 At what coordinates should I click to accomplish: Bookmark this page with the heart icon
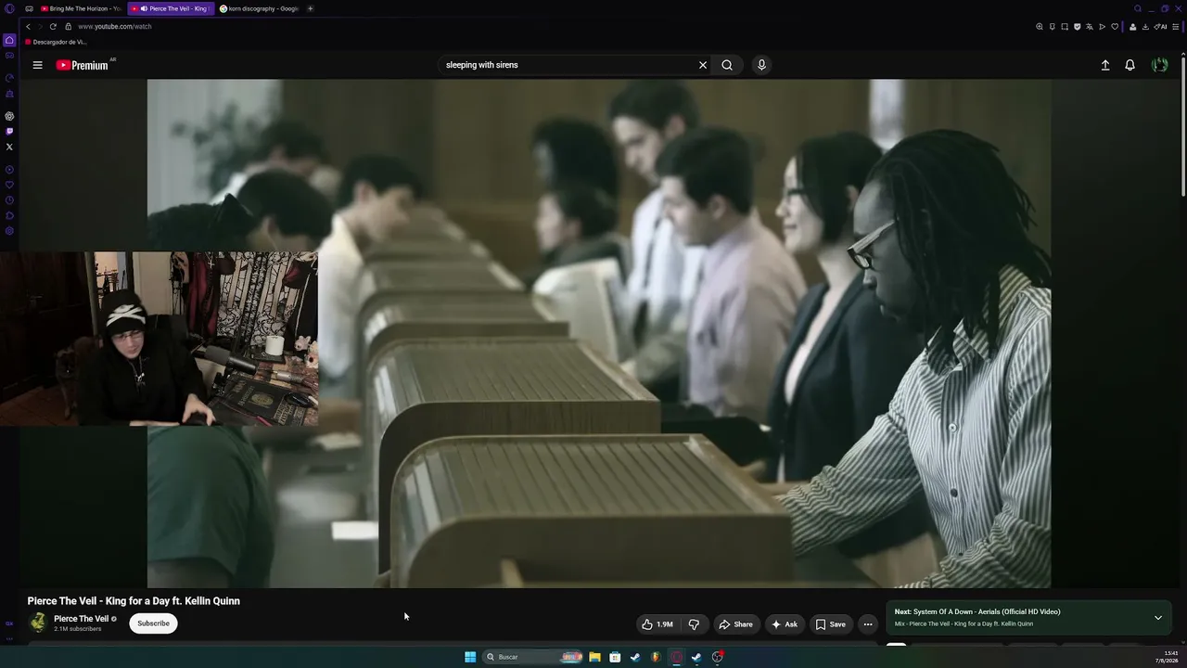(1115, 27)
